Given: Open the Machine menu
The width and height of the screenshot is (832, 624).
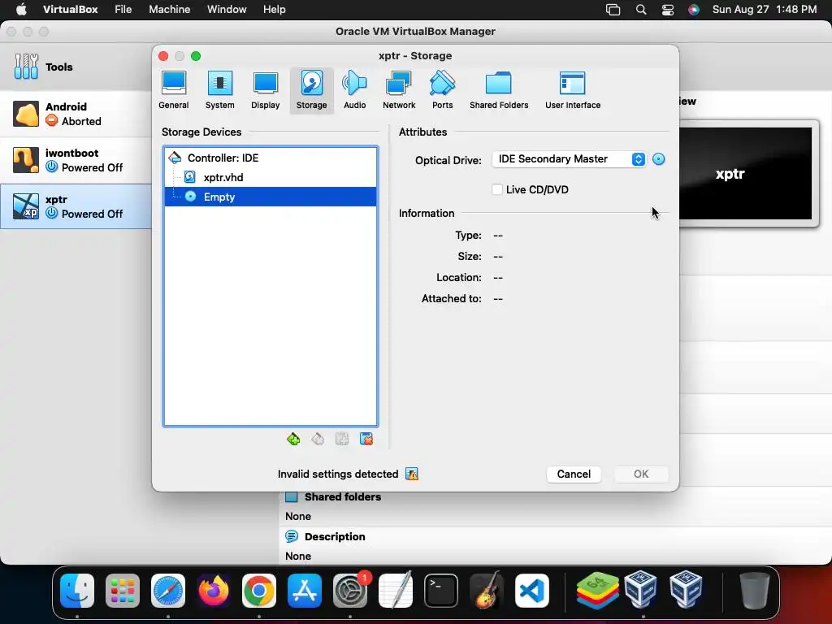Looking at the screenshot, I should click(x=169, y=10).
